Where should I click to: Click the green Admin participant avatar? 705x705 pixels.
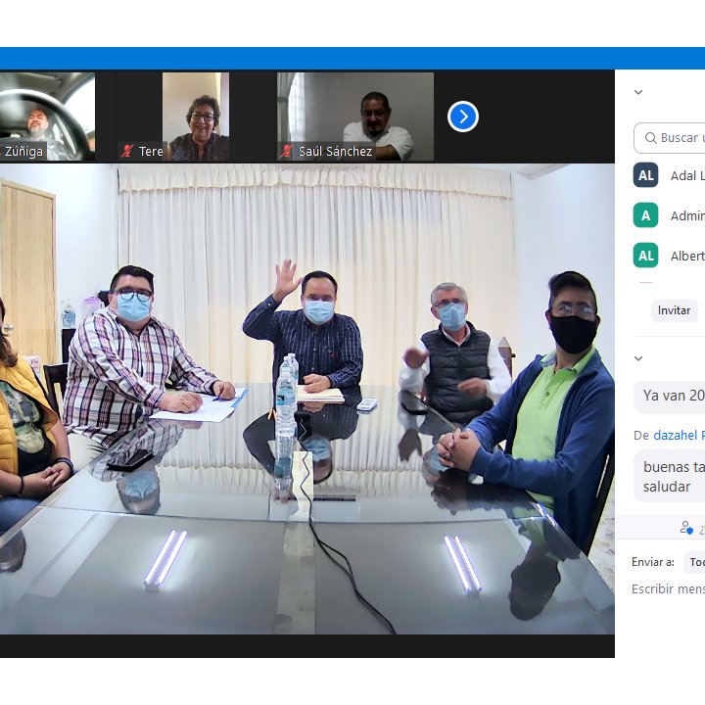pyautogui.click(x=645, y=215)
